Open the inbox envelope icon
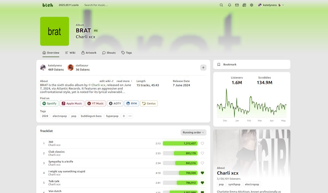This screenshot has width=328, height=193. (x=237, y=5)
